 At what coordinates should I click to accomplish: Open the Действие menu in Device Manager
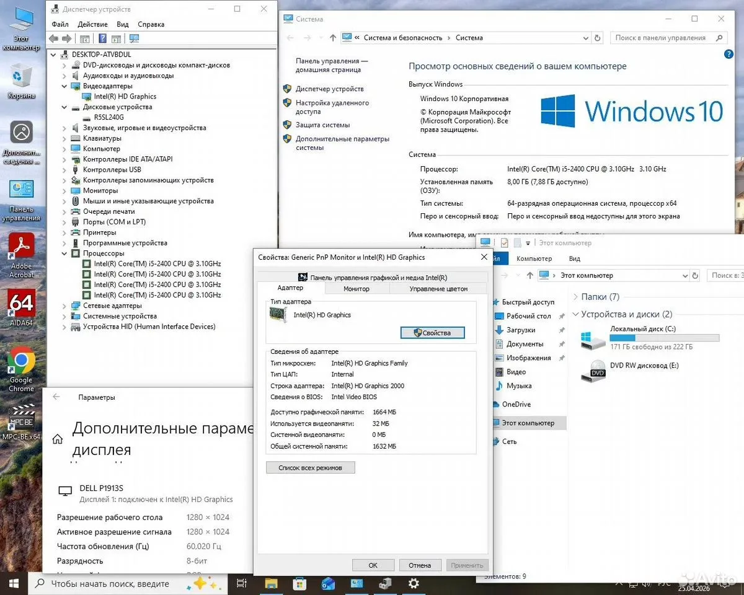pos(93,24)
